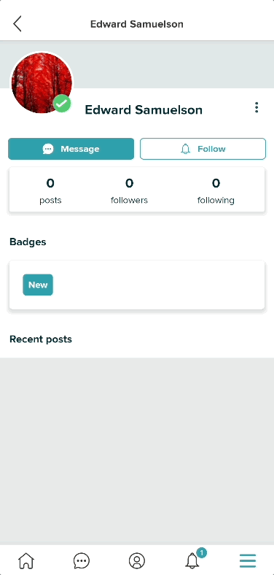
Task: View the 0 posts count
Action: (50, 190)
